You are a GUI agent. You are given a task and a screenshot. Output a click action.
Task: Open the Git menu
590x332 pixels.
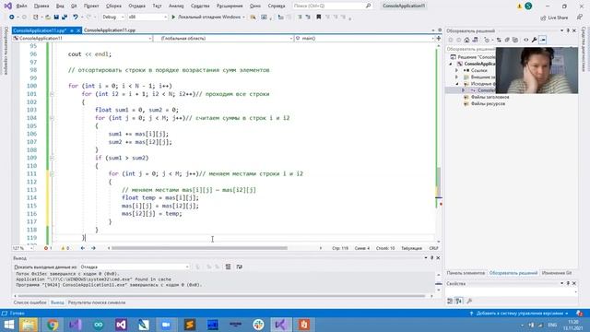coord(74,6)
